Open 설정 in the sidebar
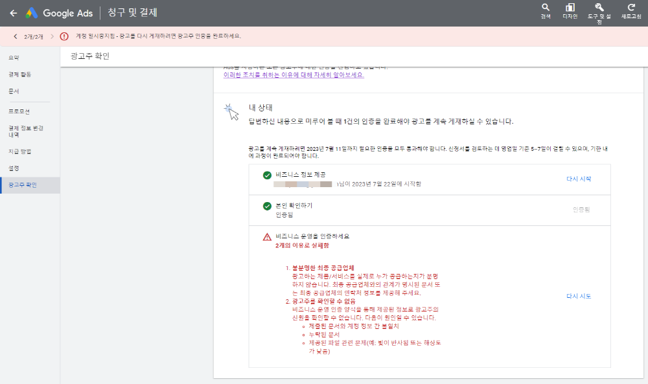Image resolution: width=648 pixels, height=384 pixels. click(14, 168)
